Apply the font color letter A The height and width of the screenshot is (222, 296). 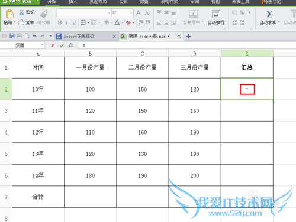(x=117, y=22)
